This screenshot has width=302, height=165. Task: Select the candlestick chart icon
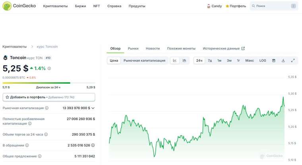point(184,61)
